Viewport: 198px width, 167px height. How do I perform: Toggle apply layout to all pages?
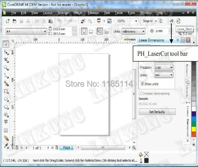tap(100, 31)
